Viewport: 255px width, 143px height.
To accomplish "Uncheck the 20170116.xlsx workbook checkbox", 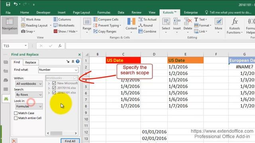I will click(x=54, y=88).
